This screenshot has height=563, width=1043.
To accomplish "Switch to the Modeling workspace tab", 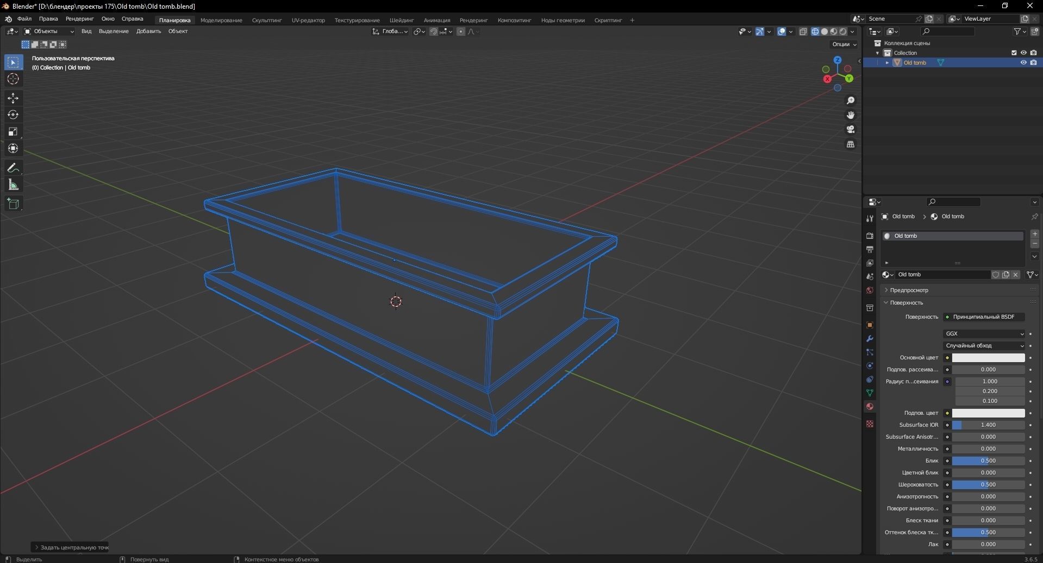I will [x=221, y=21].
